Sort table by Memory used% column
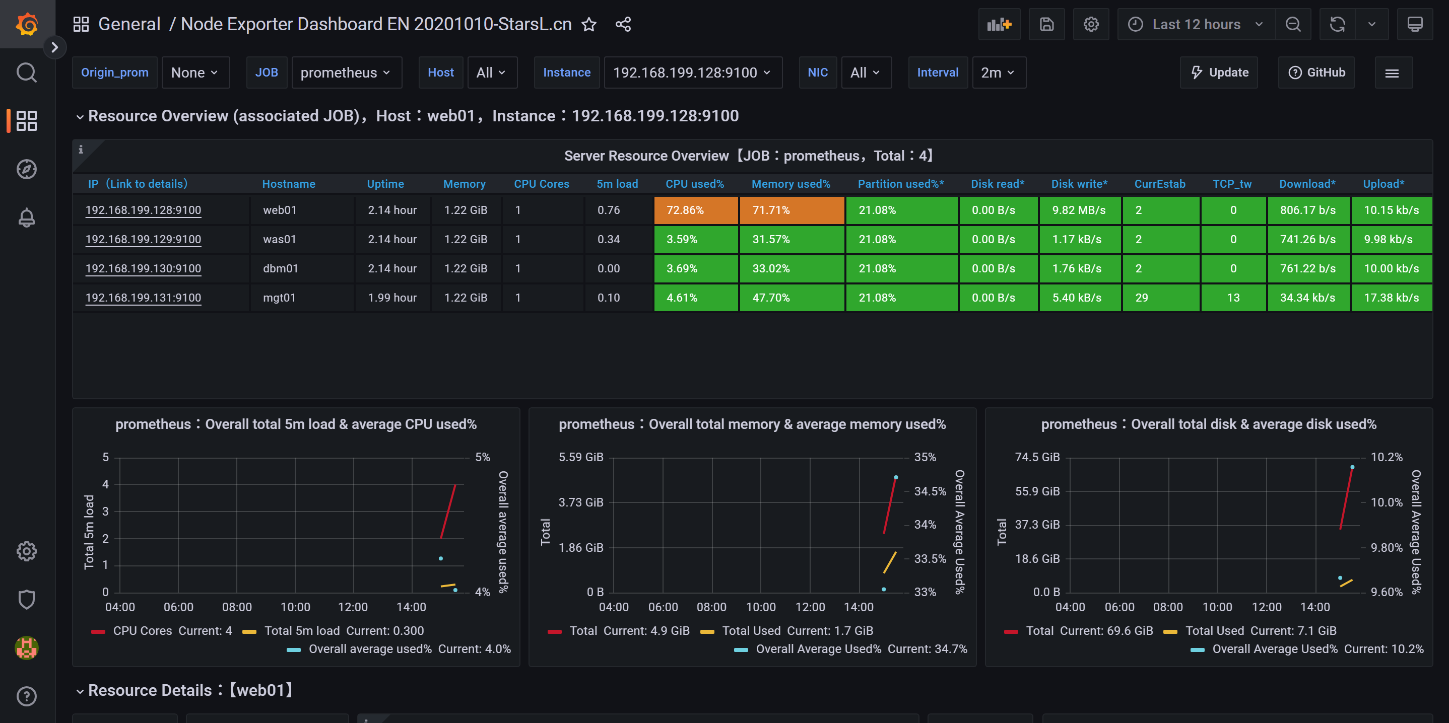The width and height of the screenshot is (1449, 723). pos(791,184)
